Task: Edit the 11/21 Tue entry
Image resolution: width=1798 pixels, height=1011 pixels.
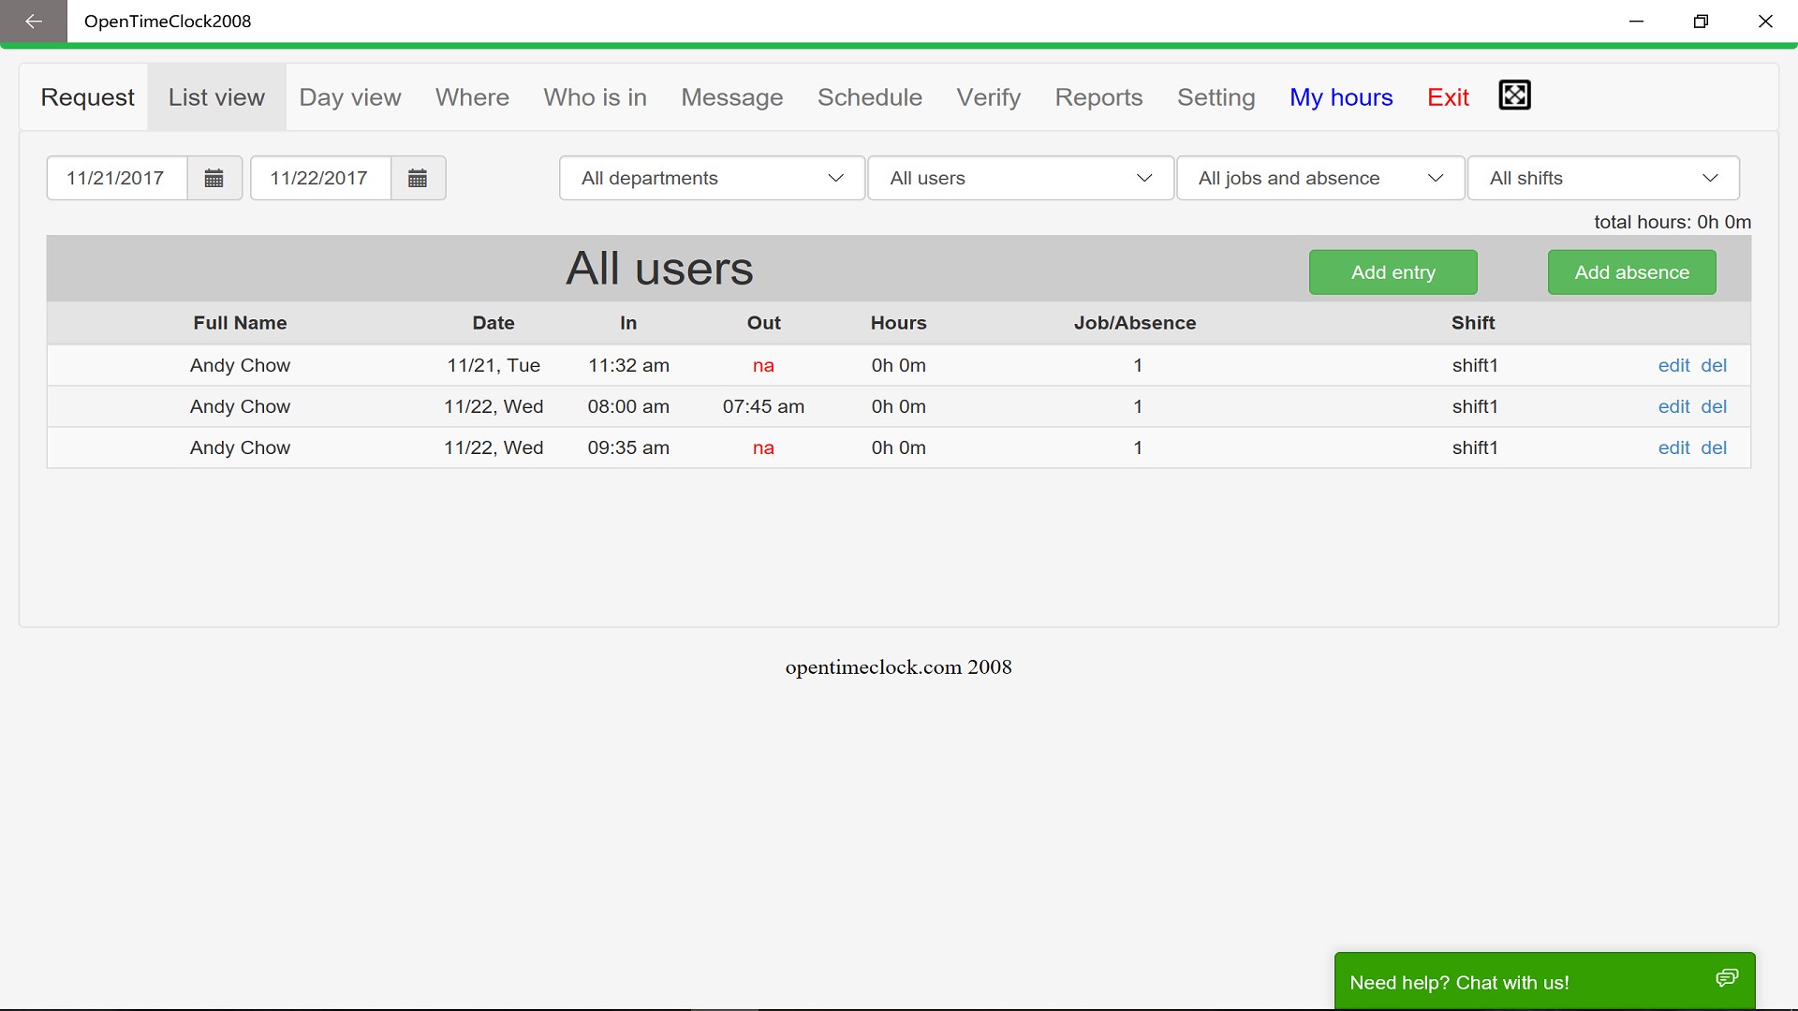Action: tap(1673, 365)
